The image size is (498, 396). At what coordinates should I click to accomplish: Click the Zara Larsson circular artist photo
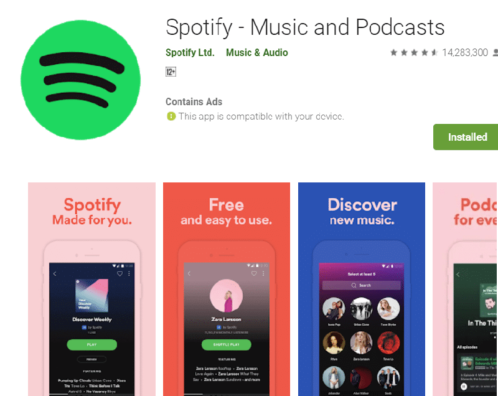tap(226, 296)
